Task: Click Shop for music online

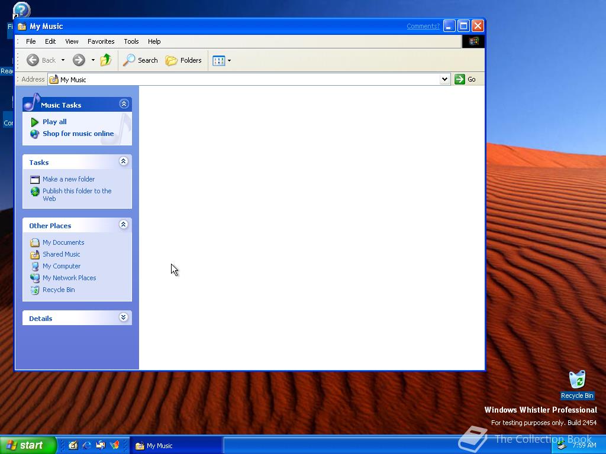Action: (x=78, y=134)
